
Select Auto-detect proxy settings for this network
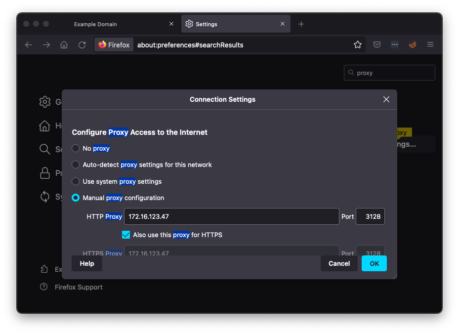(76, 165)
